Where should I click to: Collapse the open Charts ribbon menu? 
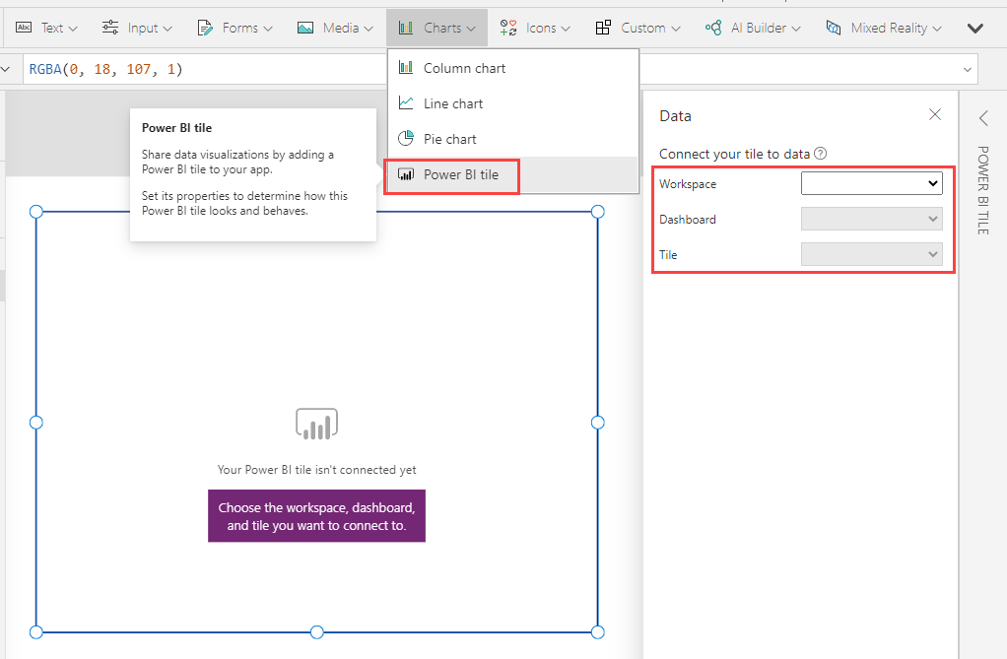tap(436, 28)
